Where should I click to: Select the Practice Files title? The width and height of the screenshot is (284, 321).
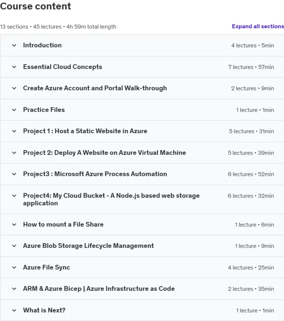coord(44,110)
